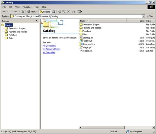Image resolution: width=156 pixels, height=134 pixels.
Task: Open the View menu
Action: click(17, 7)
